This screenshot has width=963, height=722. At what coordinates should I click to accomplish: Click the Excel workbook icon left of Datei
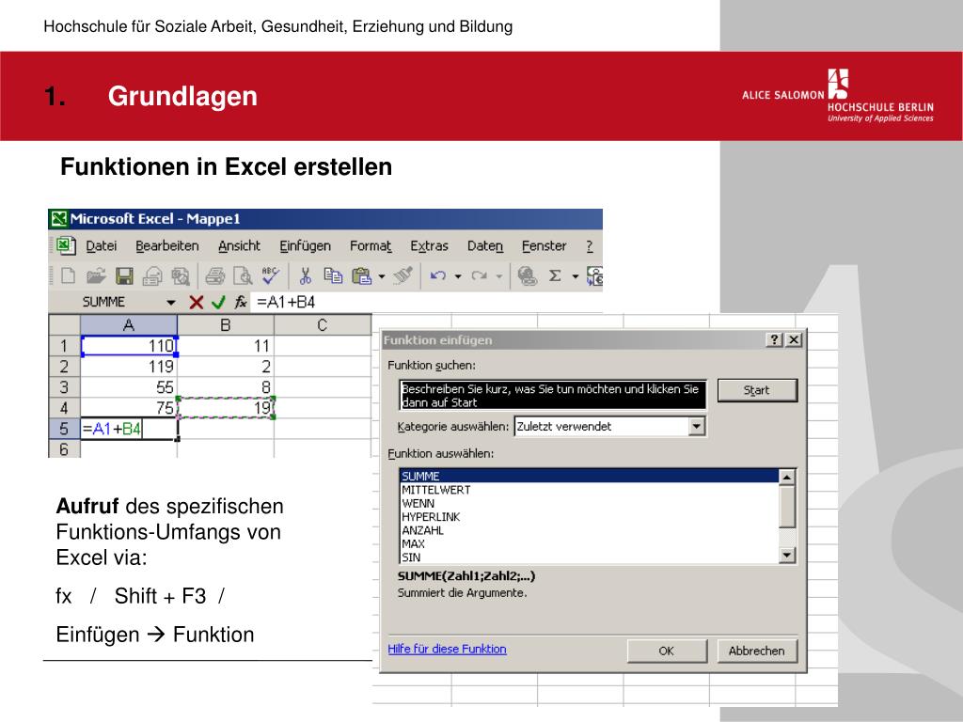point(66,246)
